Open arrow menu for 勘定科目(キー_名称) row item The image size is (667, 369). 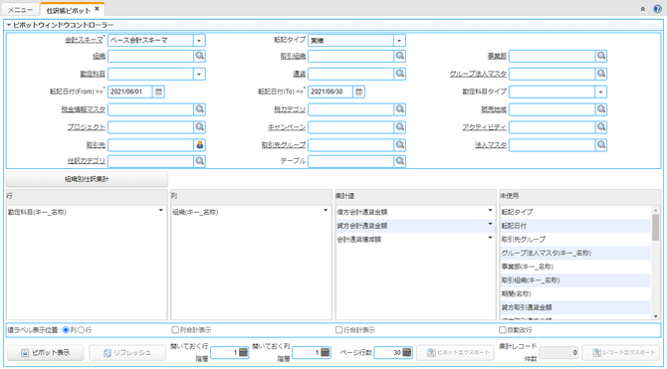(161, 211)
